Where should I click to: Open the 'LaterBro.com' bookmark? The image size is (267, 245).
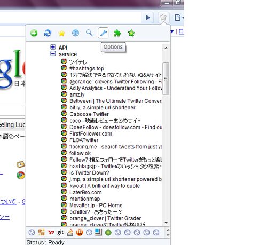[x=85, y=192]
